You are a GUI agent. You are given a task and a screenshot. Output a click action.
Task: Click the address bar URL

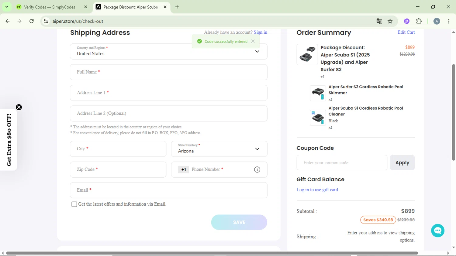pyautogui.click(x=78, y=21)
